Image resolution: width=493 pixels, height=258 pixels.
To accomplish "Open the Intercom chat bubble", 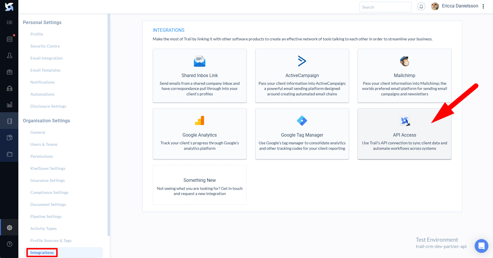I will (481, 246).
